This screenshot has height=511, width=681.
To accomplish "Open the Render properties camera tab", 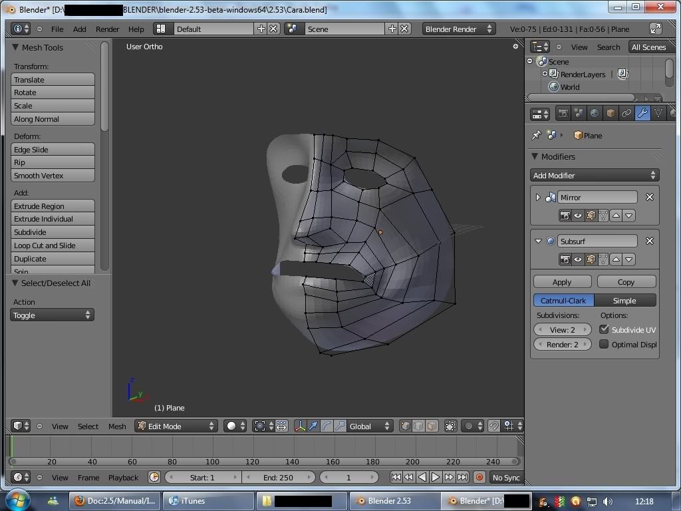I will [563, 114].
